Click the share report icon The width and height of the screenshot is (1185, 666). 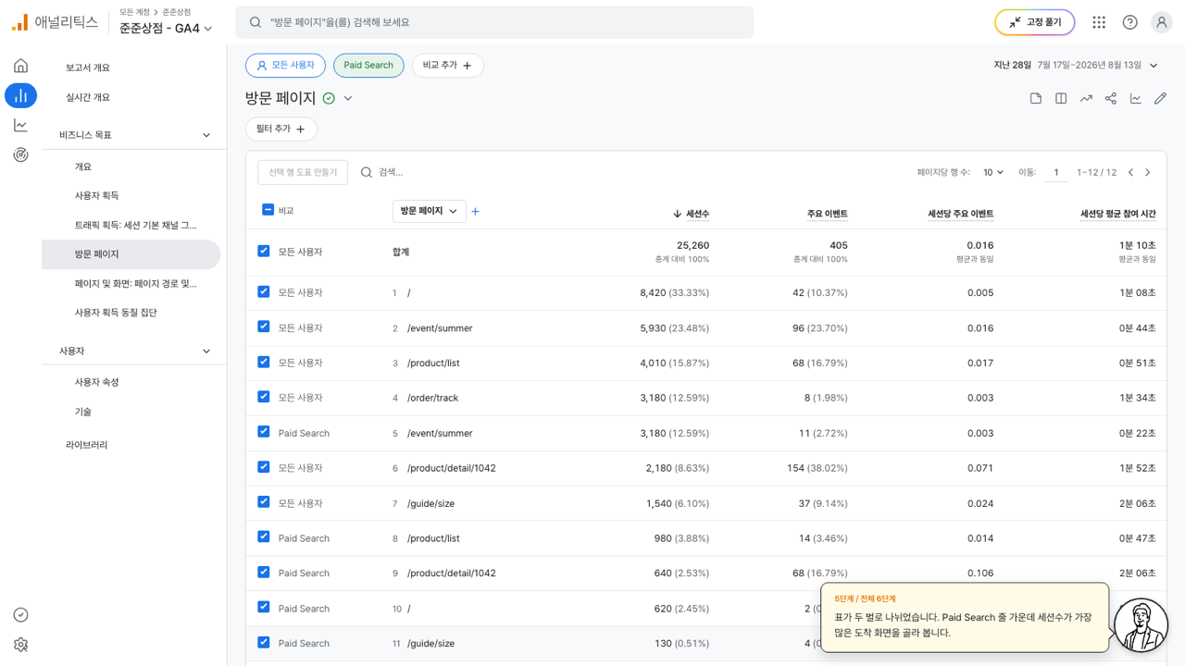[x=1111, y=98]
